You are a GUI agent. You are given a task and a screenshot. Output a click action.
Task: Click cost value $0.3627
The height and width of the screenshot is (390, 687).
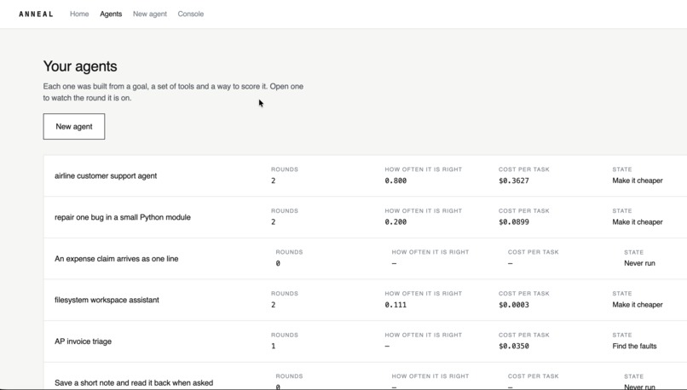pyautogui.click(x=513, y=181)
